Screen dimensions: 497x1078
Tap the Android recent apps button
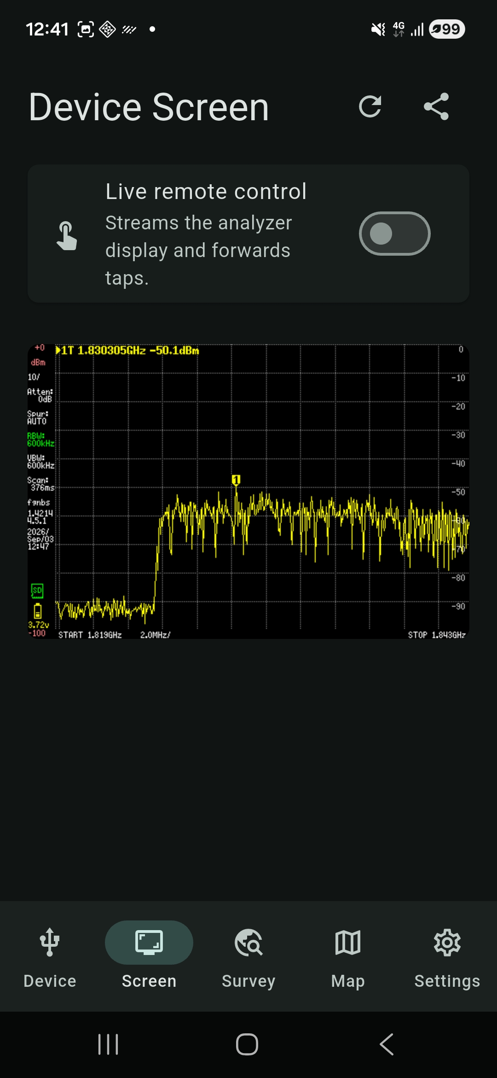coord(109,1044)
